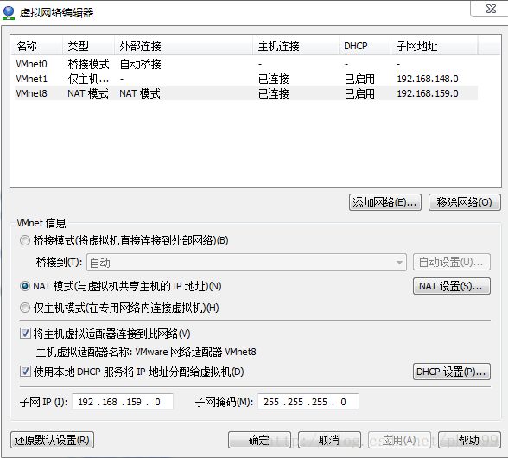Open the 桥接到 dropdown
The height and width of the screenshot is (458, 508).
246,262
